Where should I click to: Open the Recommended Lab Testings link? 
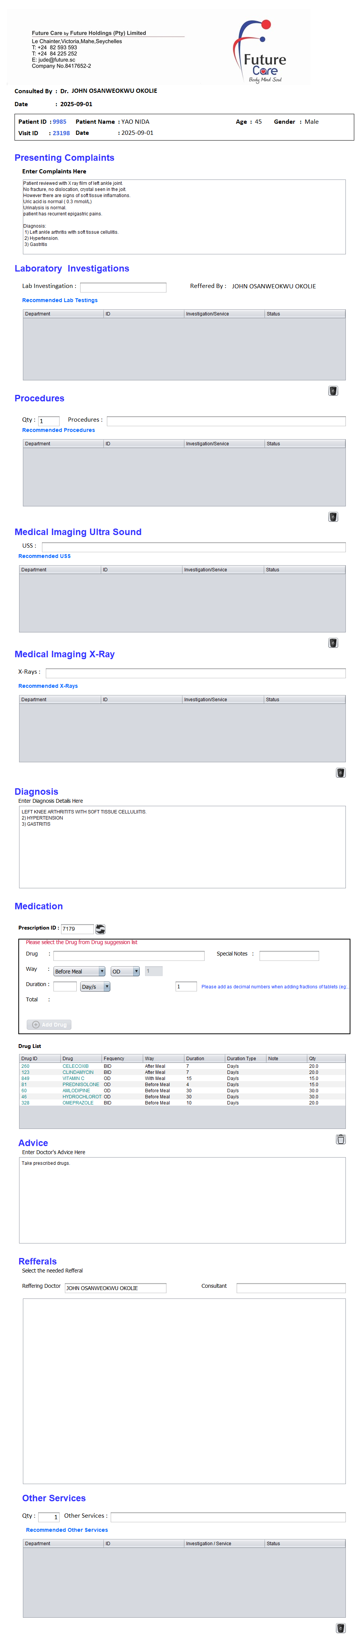[60, 300]
